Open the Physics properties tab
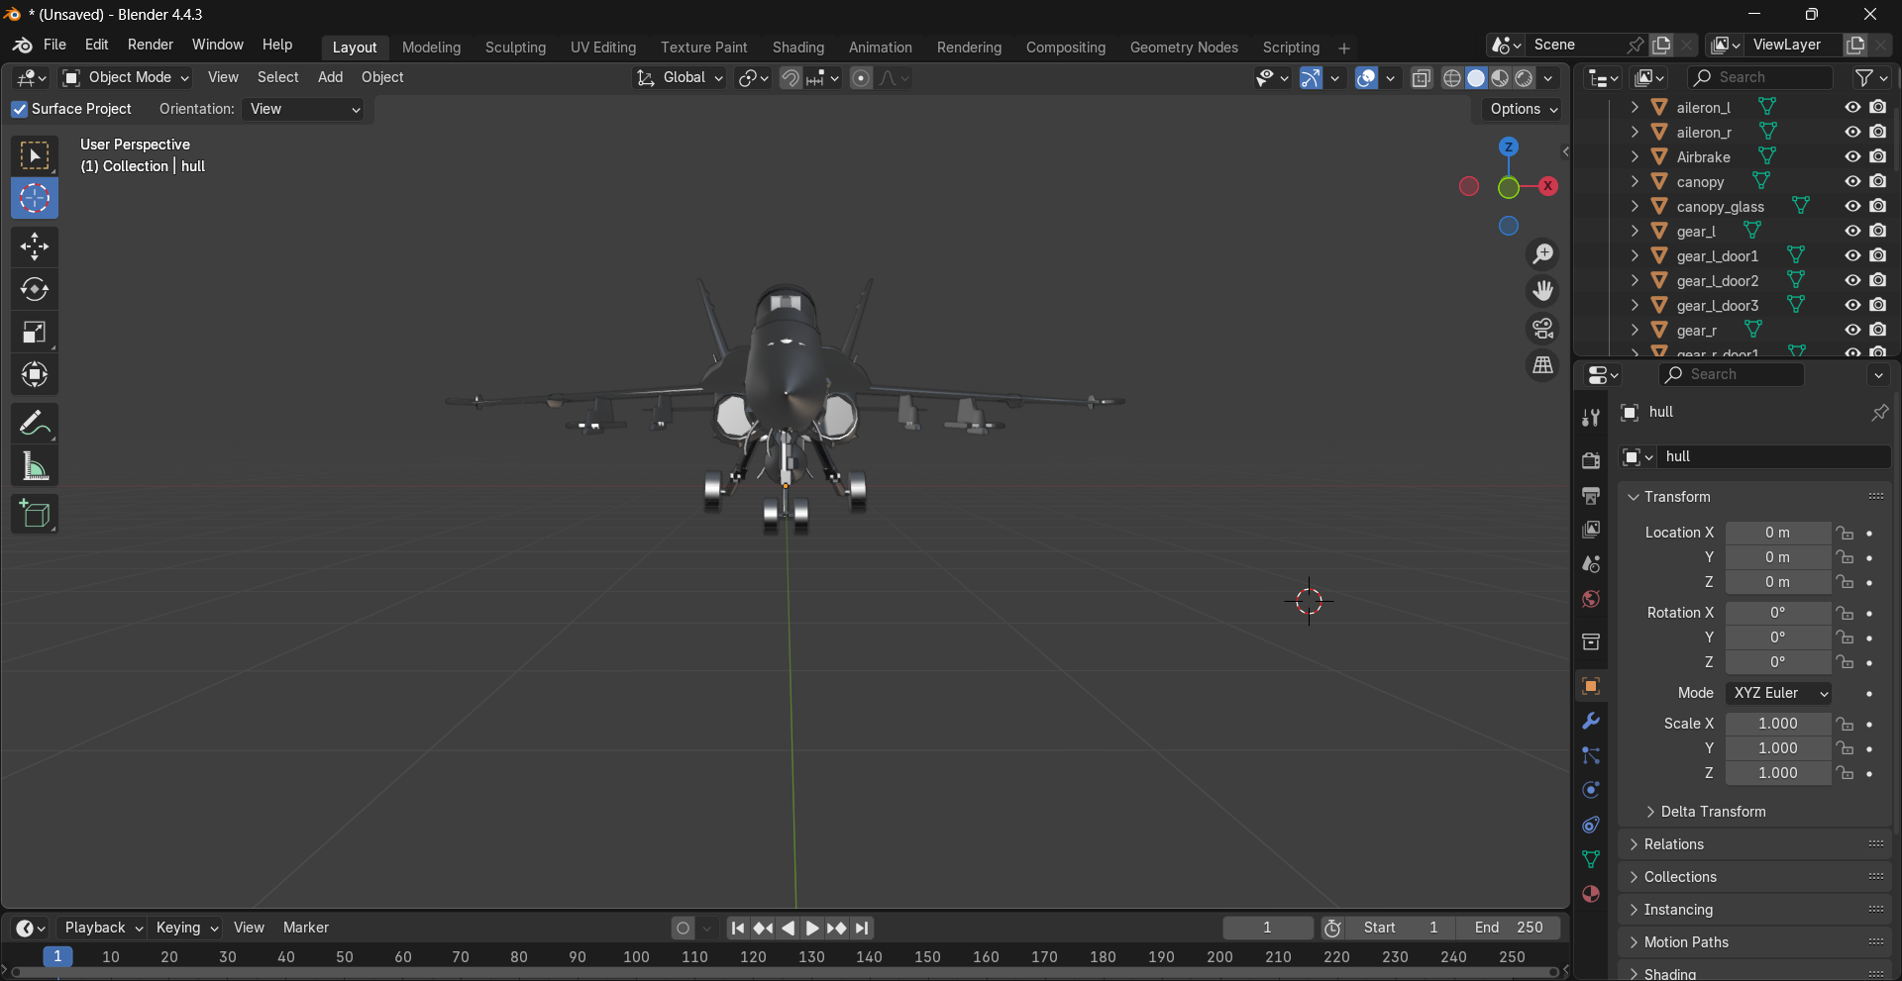 click(x=1591, y=790)
